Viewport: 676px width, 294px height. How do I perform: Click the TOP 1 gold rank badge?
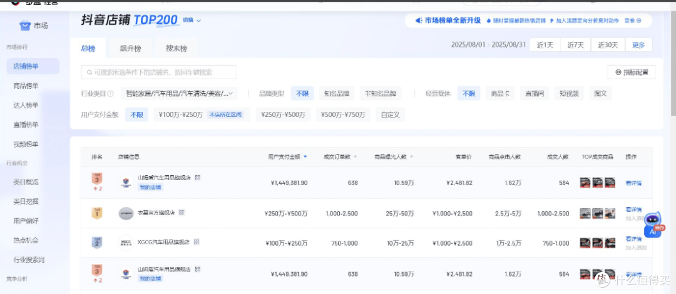97,213
